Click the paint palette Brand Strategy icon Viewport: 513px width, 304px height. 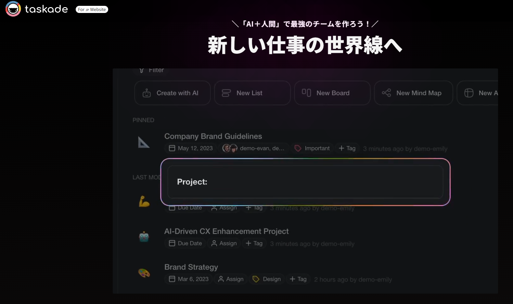[144, 273]
